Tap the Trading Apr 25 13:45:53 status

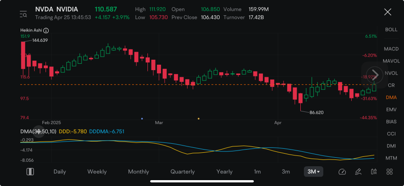[x=63, y=18]
